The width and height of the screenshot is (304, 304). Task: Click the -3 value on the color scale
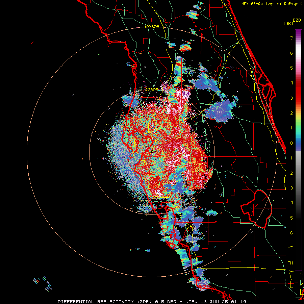290,188
